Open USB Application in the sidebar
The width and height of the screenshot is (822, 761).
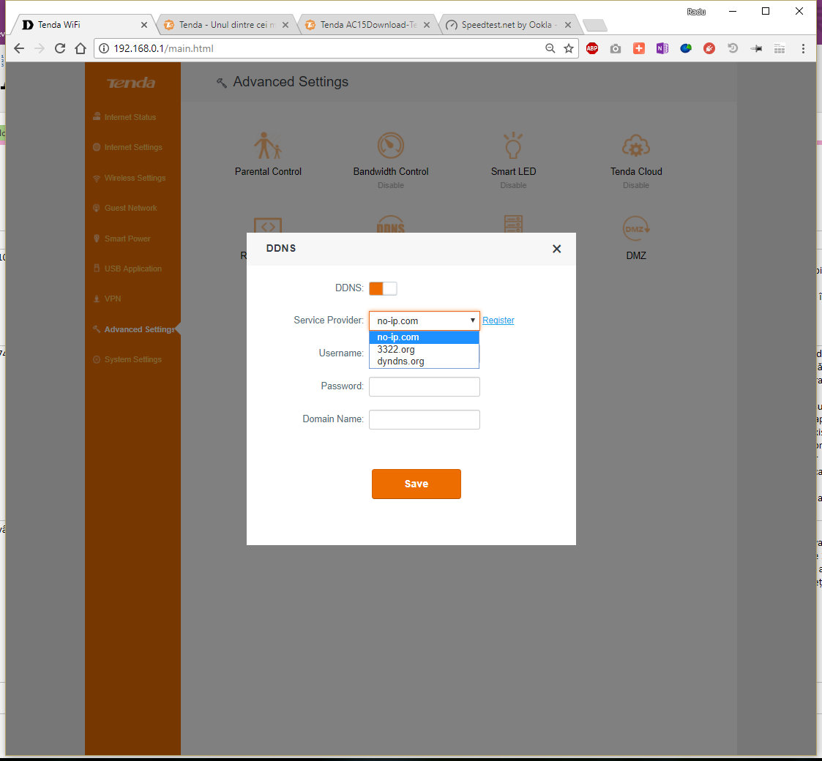pos(127,269)
